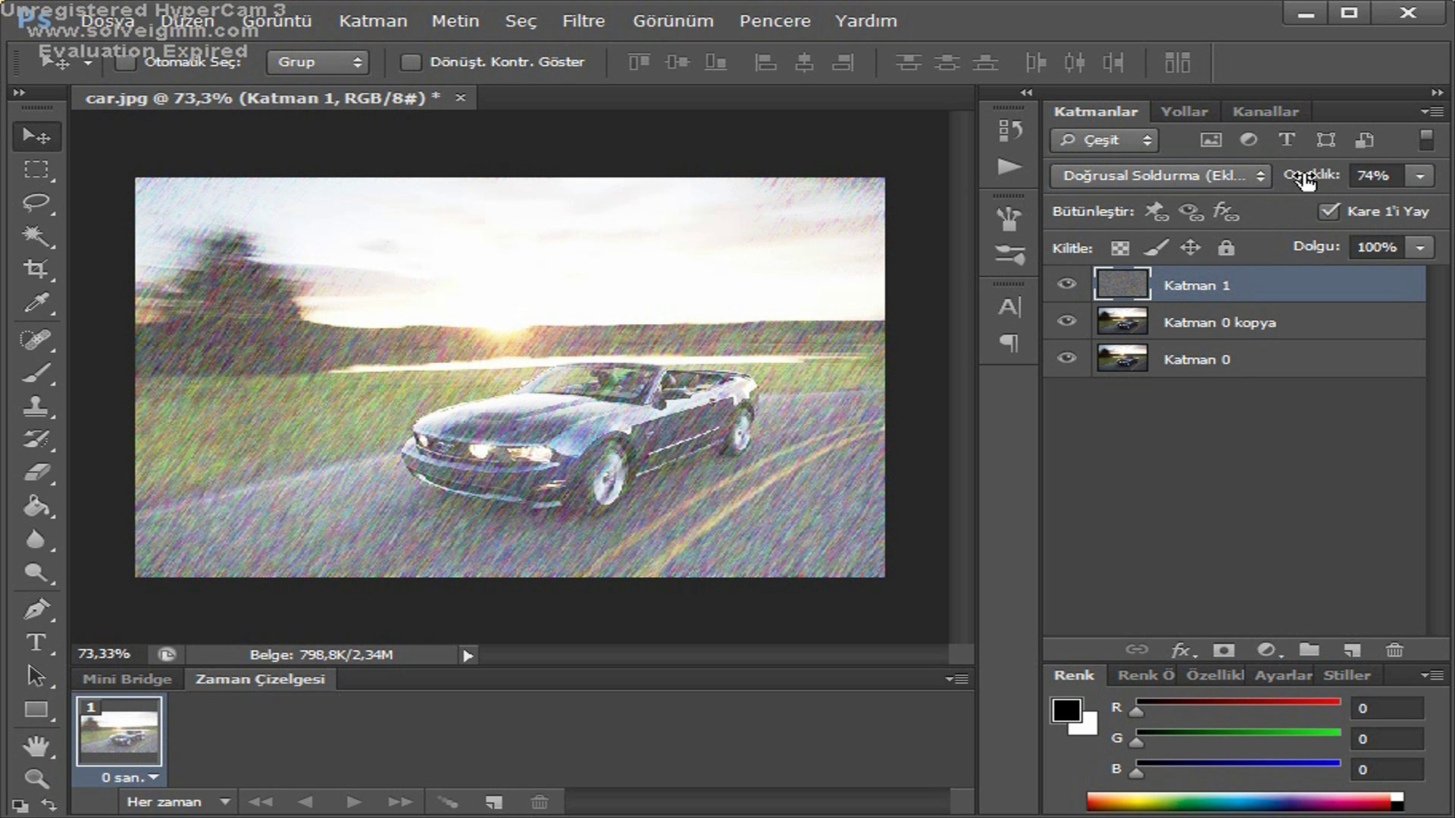Select the Katman 0 kopya layer
Screen dimensions: 1455x818
[1219, 322]
